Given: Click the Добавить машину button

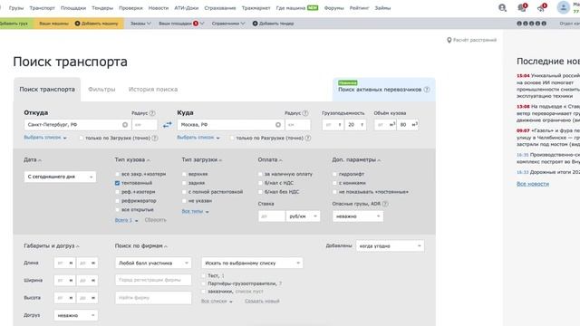Looking at the screenshot, I should [x=96, y=24].
